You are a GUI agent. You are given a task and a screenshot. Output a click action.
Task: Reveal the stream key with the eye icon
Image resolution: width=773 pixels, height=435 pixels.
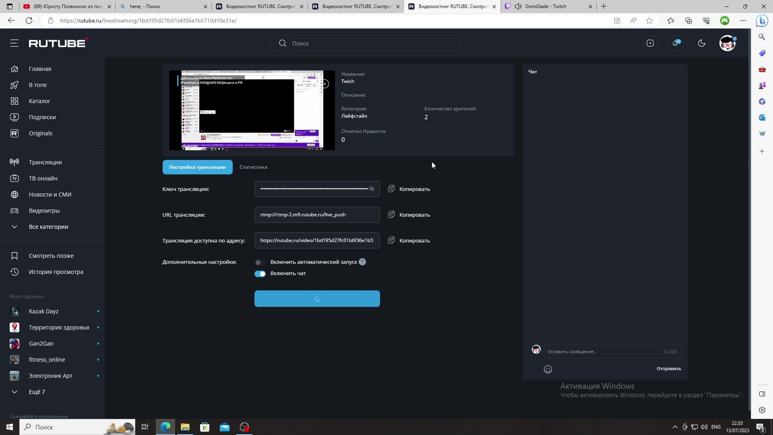pos(372,189)
